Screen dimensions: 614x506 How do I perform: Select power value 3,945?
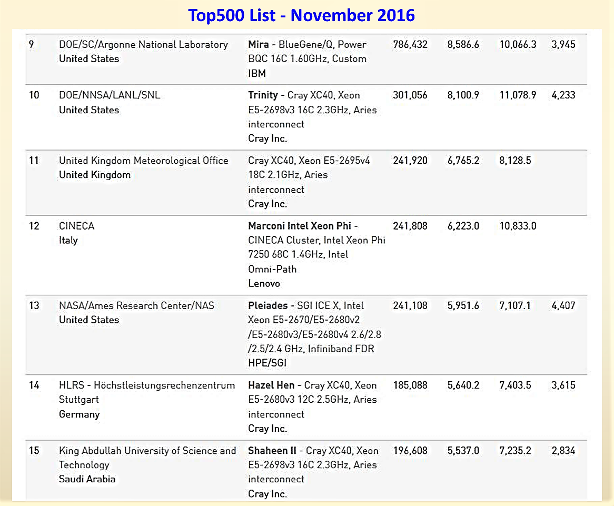click(x=563, y=44)
